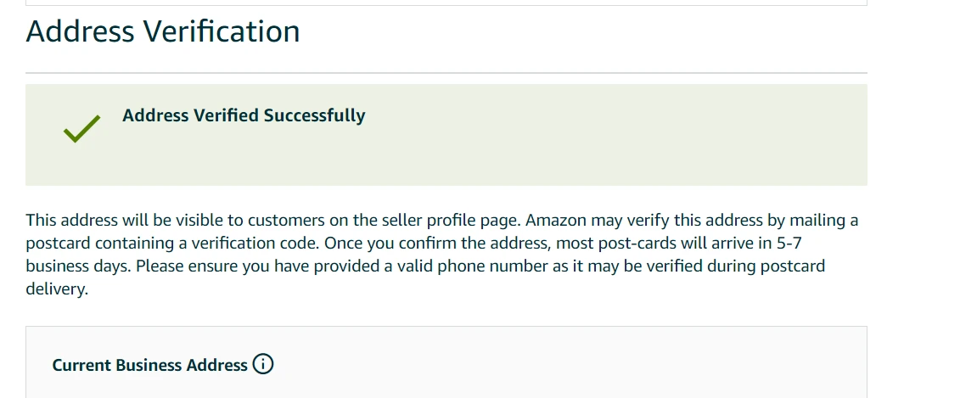Click the horizontal divider below the heading
Viewport: 960px width, 398px height.
pyautogui.click(x=446, y=73)
